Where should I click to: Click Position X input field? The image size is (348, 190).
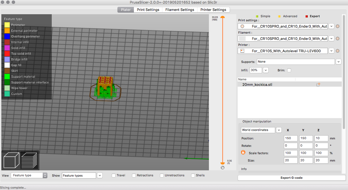(291, 138)
